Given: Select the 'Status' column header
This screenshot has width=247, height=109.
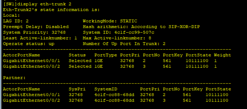Looking at the screenshot, I should [x=77, y=55].
